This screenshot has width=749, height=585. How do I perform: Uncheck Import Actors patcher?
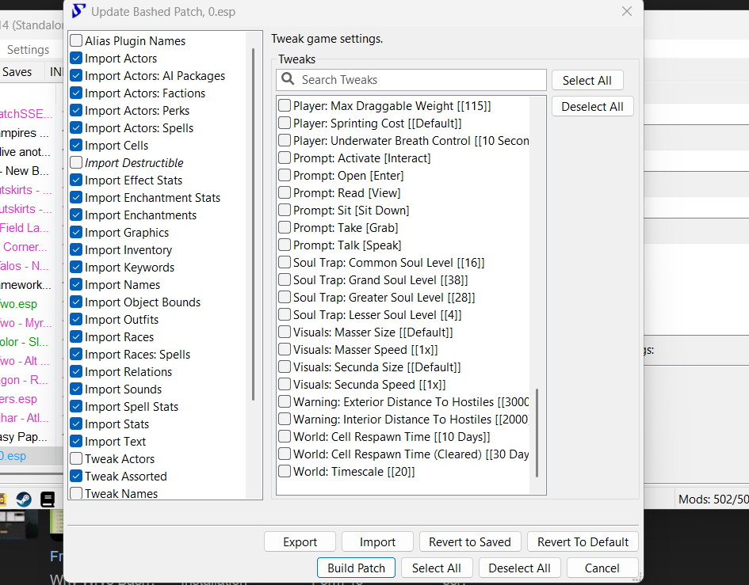coord(76,59)
